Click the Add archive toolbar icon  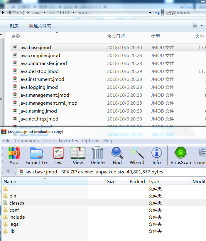pos(14,153)
